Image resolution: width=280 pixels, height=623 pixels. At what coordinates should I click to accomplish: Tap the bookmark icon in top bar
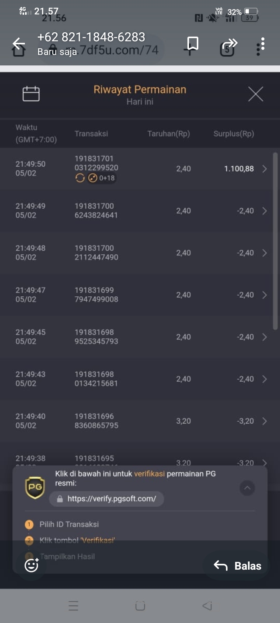(193, 44)
